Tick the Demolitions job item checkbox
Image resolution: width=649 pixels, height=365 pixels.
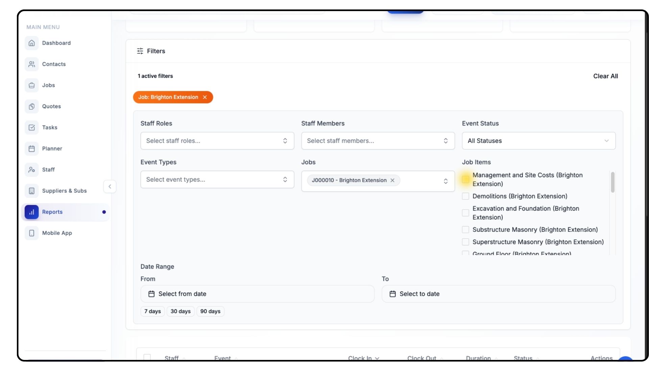tap(465, 196)
